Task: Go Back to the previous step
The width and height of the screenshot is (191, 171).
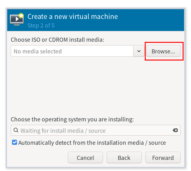Action: point(124,158)
